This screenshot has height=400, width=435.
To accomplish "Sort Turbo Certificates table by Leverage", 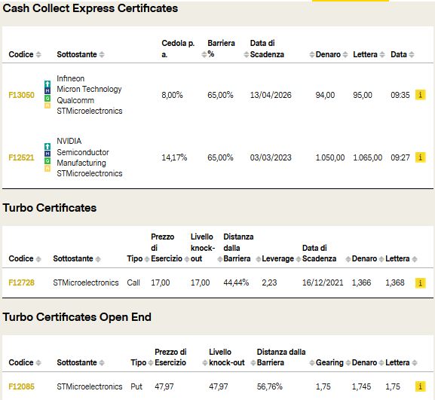I will click(x=299, y=259).
